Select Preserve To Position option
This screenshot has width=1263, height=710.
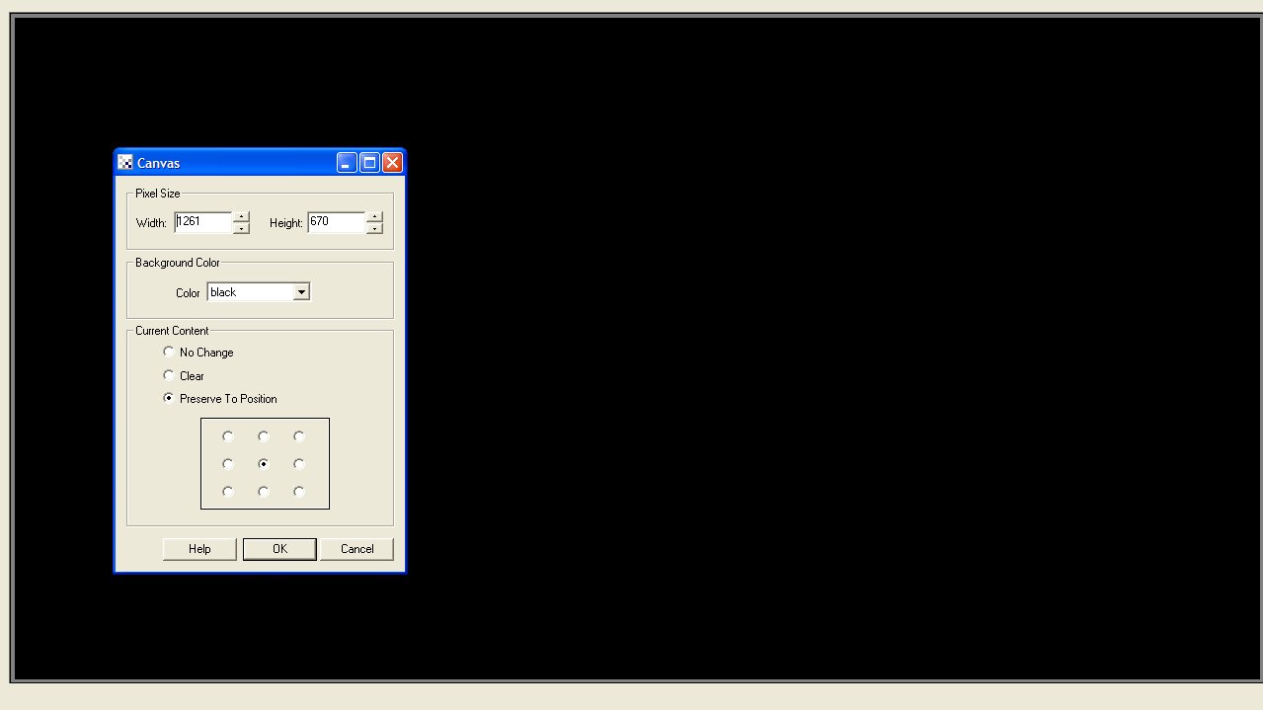(169, 399)
